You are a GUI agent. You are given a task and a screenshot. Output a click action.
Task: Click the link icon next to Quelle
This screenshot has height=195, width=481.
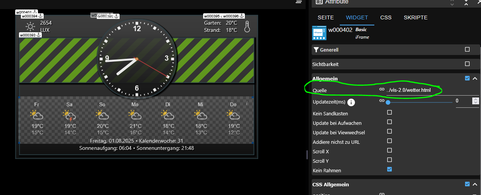382,90
